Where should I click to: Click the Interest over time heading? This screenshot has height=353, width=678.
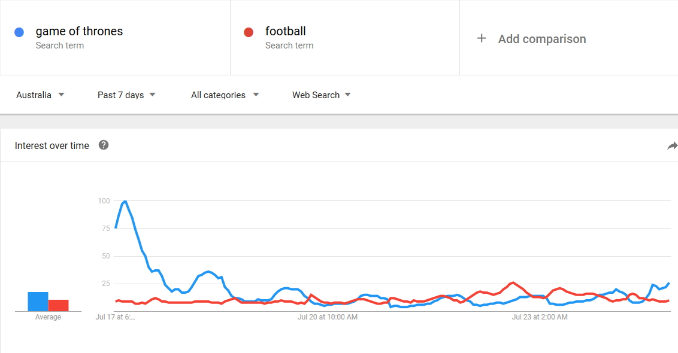[52, 145]
